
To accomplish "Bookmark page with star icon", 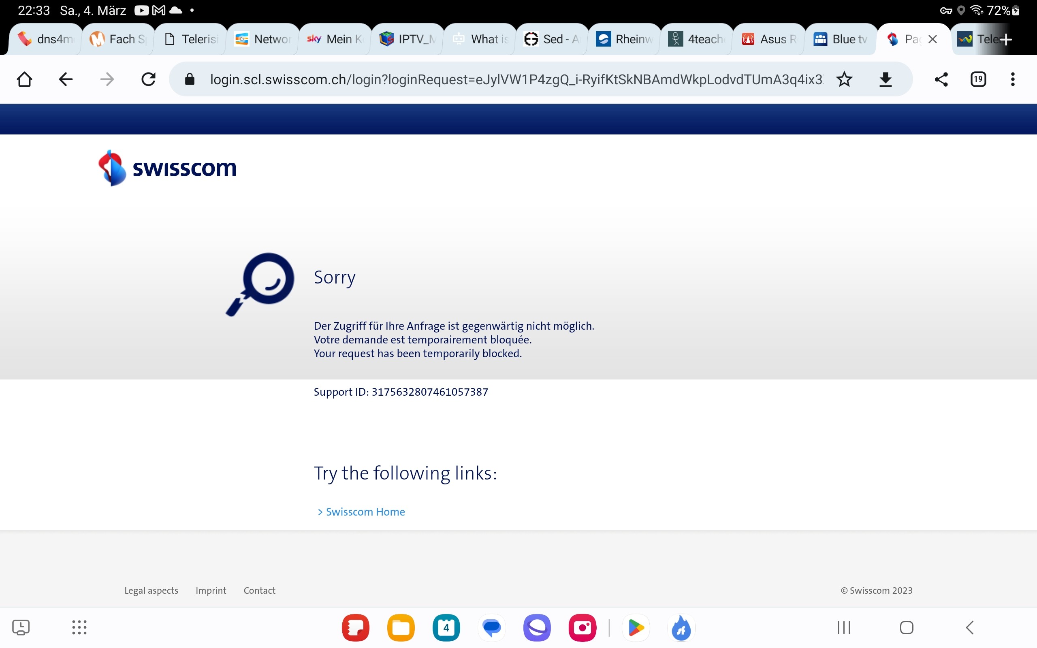I will [x=844, y=79].
